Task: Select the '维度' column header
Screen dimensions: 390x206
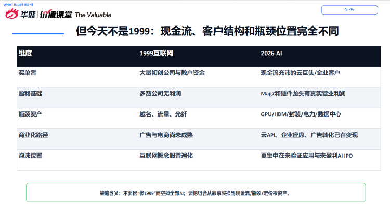Action: click(25, 53)
